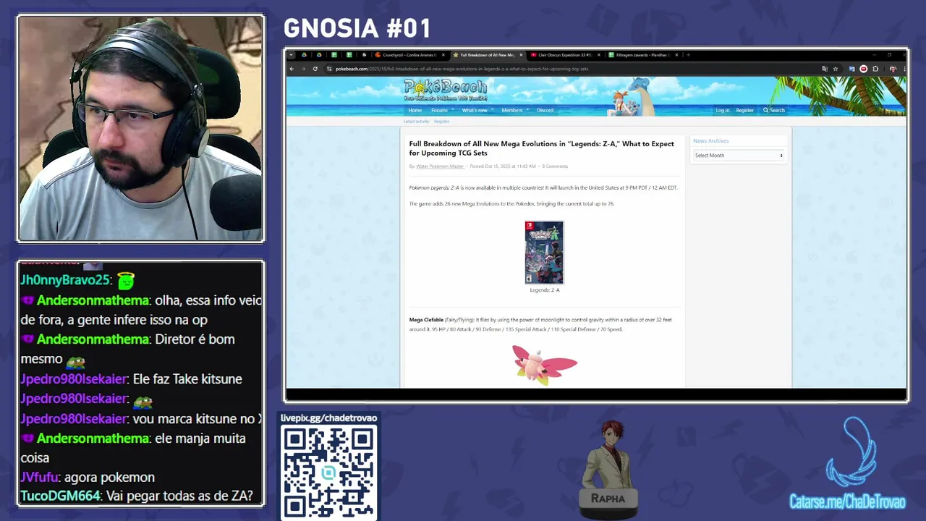Open the Forums menu on PokéBeach

[x=439, y=110]
